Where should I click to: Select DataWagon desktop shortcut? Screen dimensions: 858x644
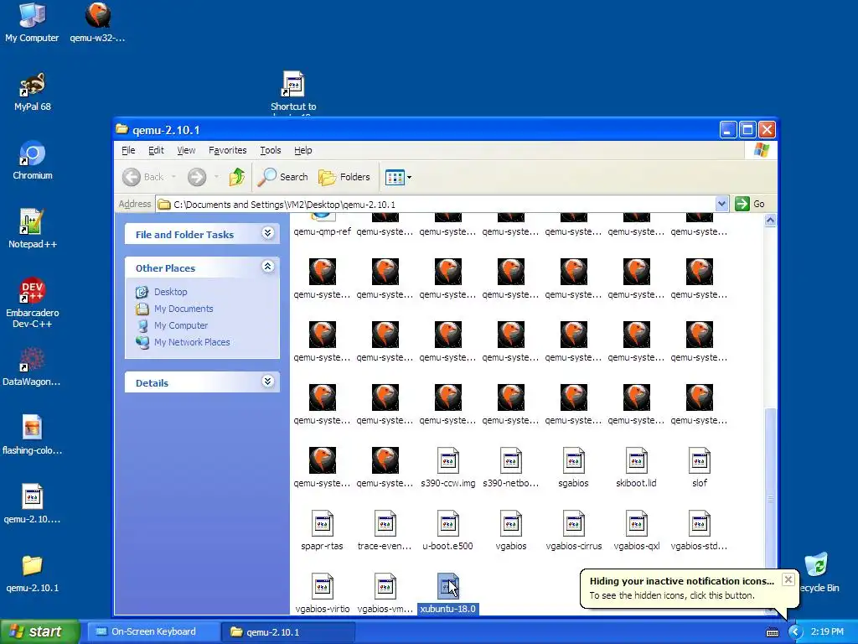click(32, 367)
